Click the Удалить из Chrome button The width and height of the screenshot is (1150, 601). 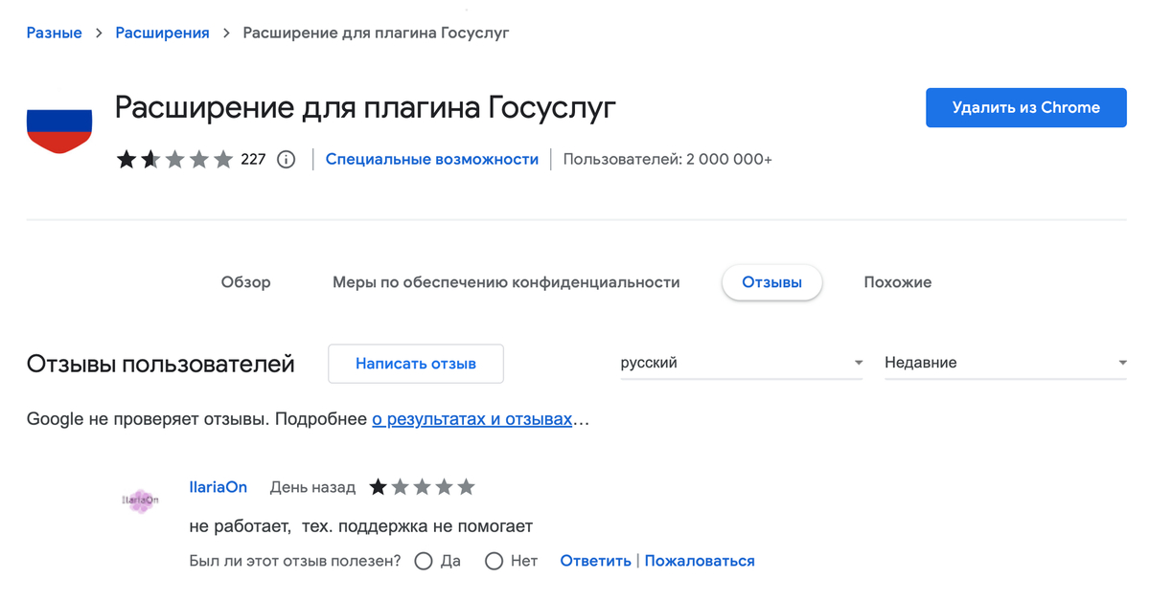(x=1025, y=108)
